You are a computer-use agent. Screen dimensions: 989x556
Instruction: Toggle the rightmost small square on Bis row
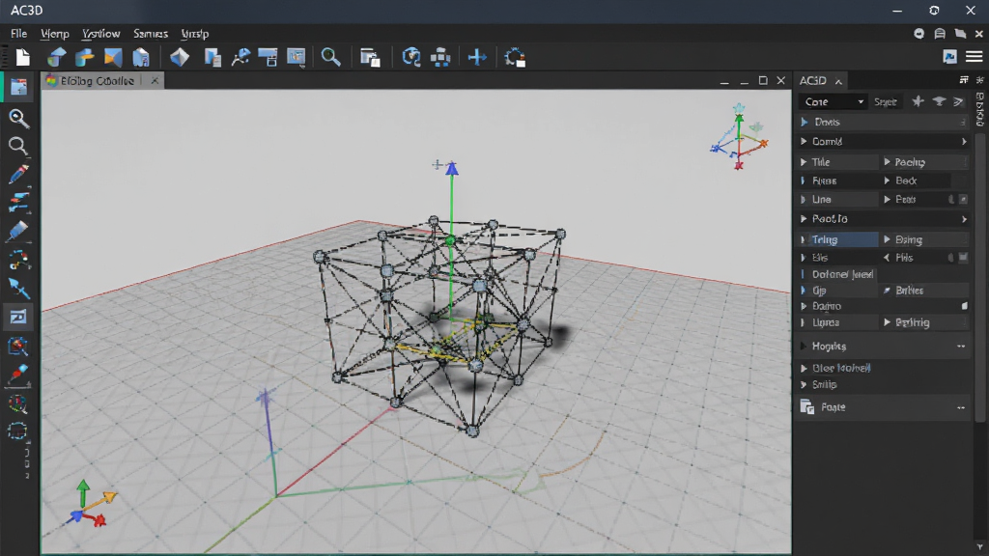pyautogui.click(x=963, y=257)
